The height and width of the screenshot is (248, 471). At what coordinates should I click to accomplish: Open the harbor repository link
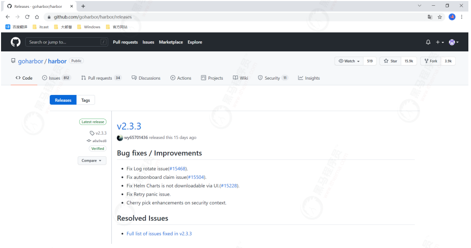(57, 61)
